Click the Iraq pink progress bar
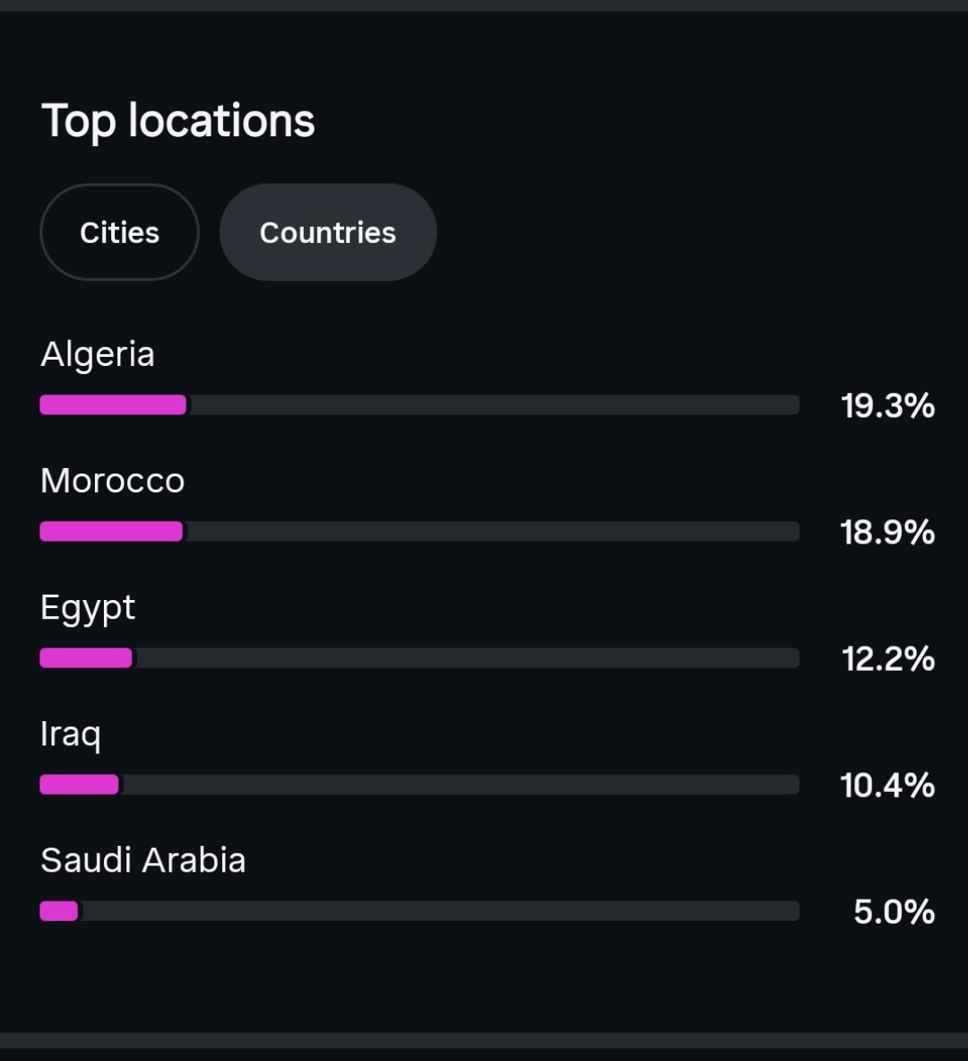Image resolution: width=968 pixels, height=1061 pixels. (79, 784)
